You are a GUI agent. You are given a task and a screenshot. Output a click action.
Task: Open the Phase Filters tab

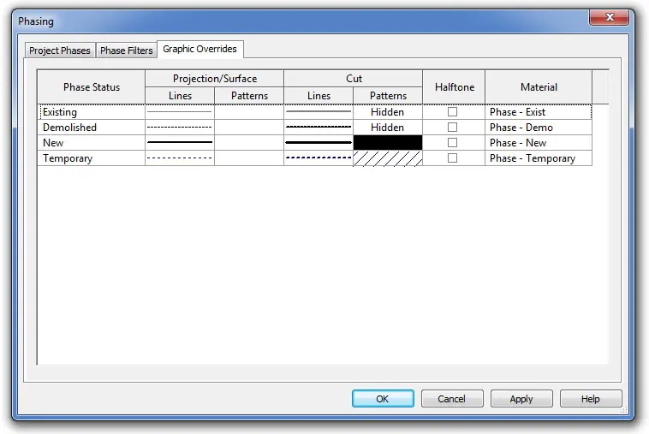127,51
